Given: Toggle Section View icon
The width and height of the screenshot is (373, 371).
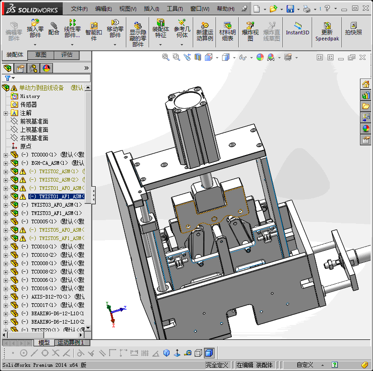Looking at the screenshot, I should click(198, 57).
